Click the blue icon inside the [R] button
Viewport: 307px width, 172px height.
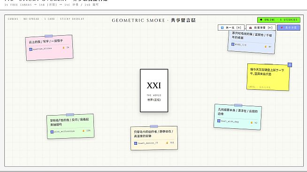pyautogui.click(x=222, y=28)
